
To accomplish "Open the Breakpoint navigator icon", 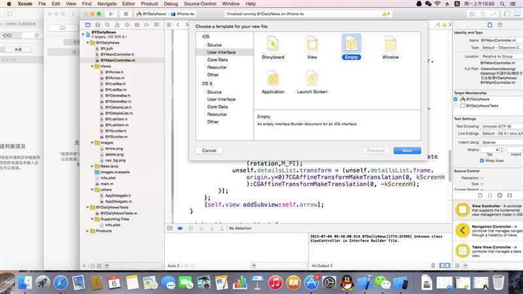I will [x=146, y=25].
